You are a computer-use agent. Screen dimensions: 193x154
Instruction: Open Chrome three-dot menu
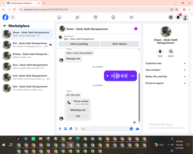(x=190, y=10)
